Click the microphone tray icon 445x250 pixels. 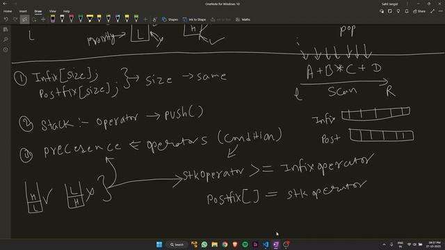pos(391,244)
